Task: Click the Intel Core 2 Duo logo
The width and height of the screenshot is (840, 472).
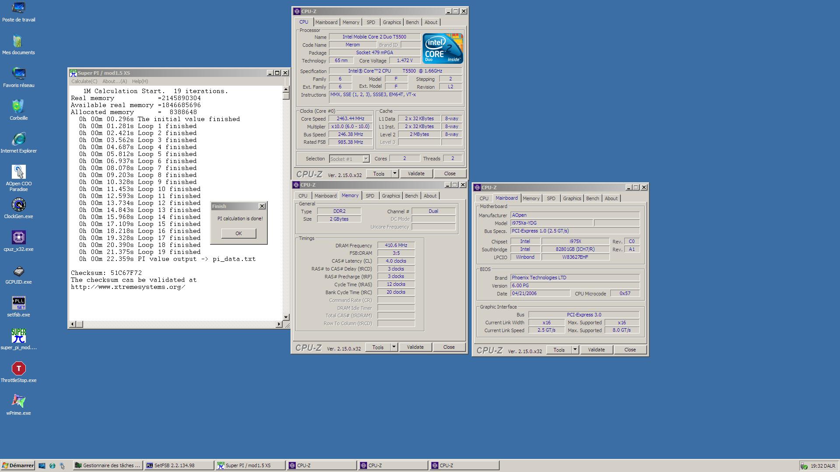Action: [443, 49]
